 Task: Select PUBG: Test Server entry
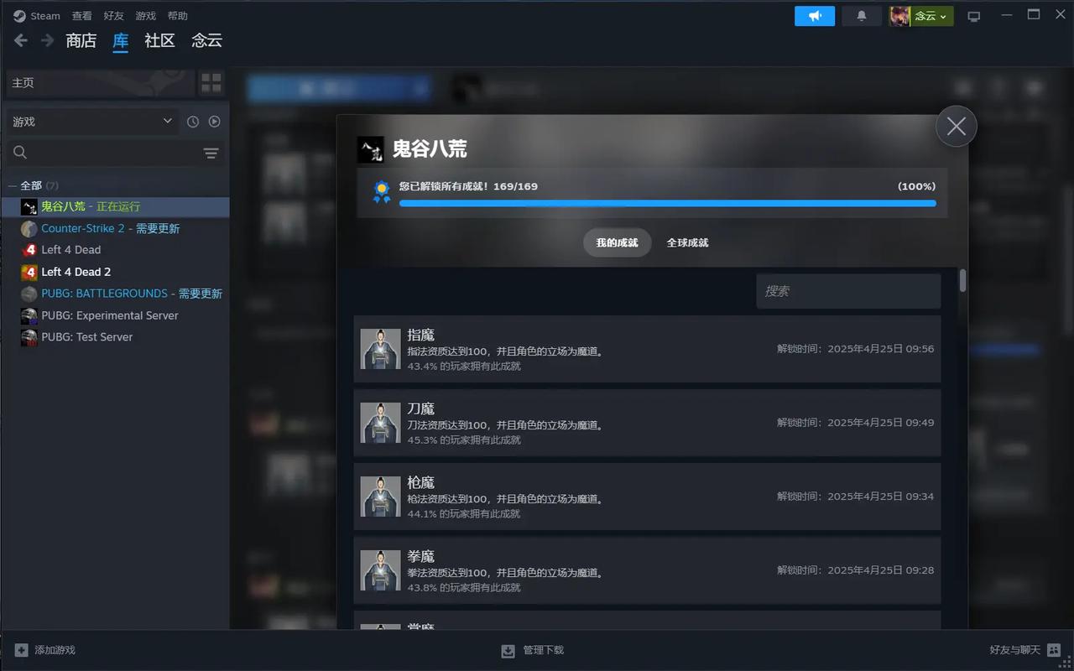point(116,337)
